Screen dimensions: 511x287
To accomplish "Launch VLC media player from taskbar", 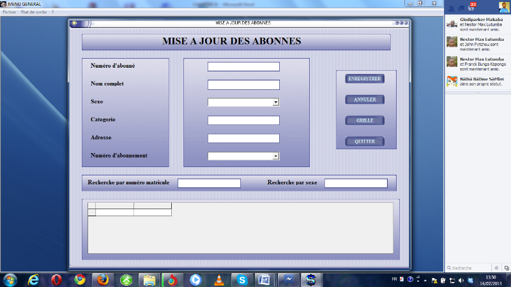I will [219, 280].
